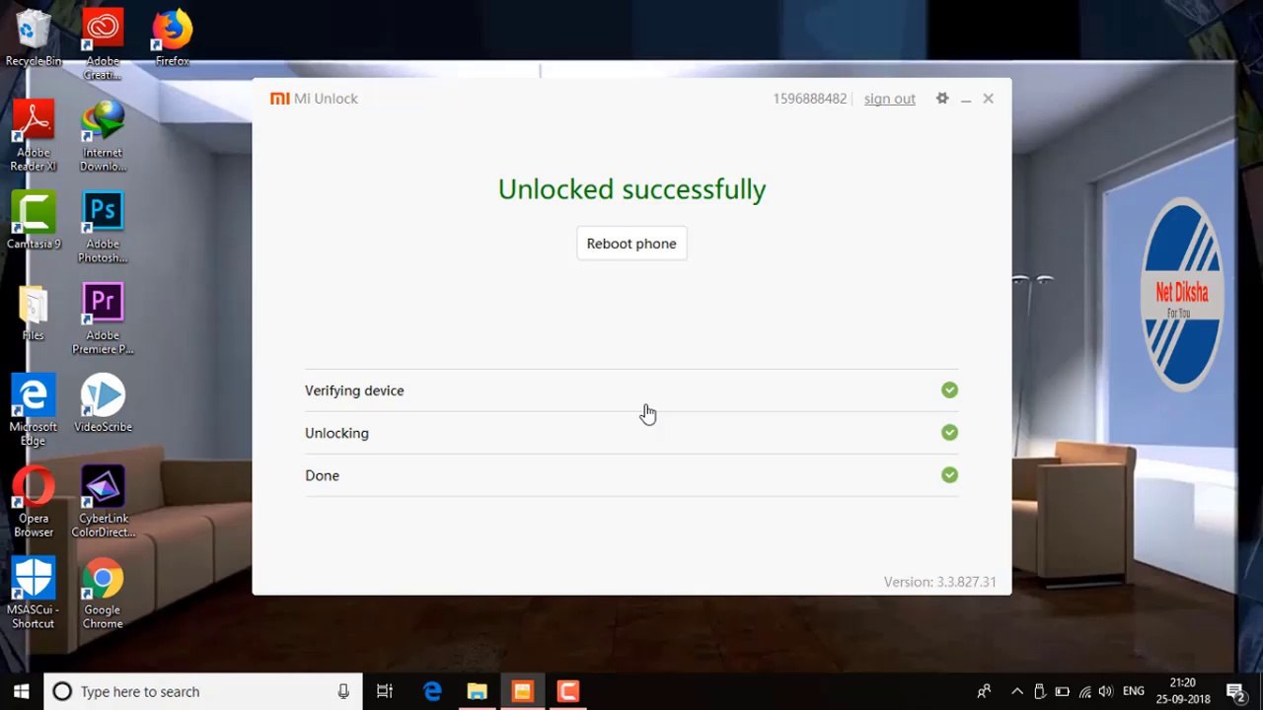
Task: Click the Unlocked successfully heading
Action: (631, 189)
